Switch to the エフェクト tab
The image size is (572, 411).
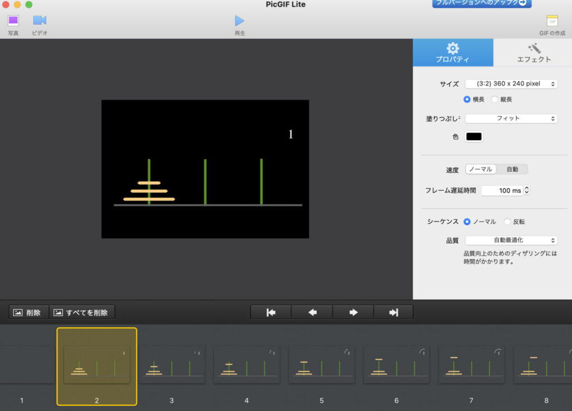coord(533,53)
